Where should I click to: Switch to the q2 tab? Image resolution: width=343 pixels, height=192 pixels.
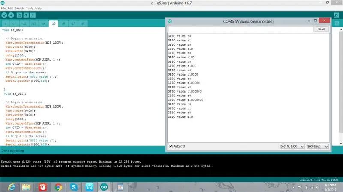[x=24, y=23]
